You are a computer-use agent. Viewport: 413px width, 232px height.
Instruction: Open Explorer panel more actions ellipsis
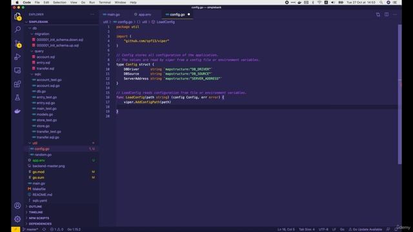(92, 14)
